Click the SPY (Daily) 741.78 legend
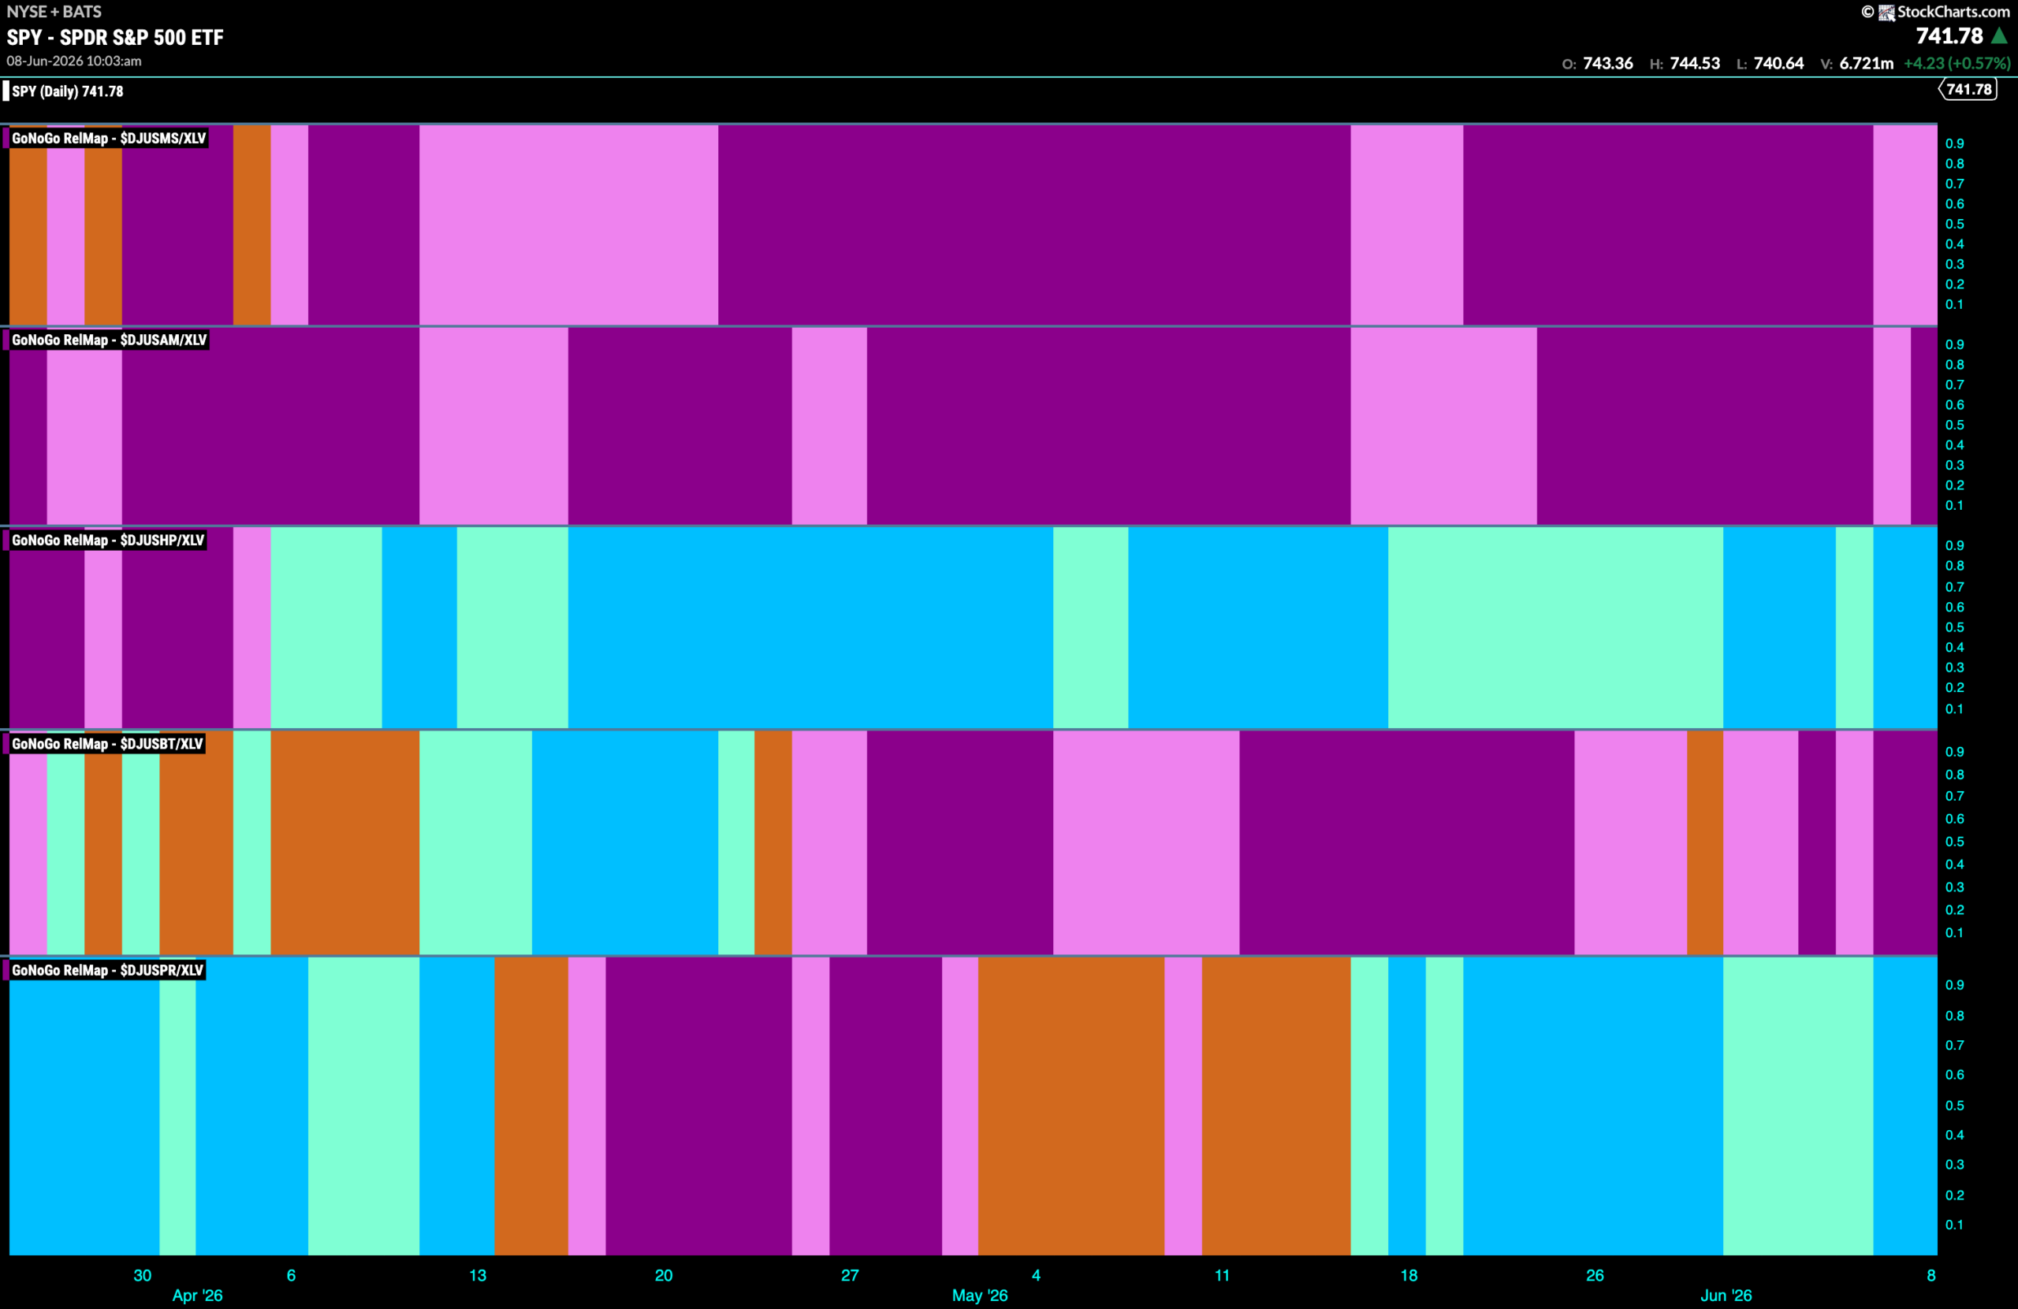The image size is (2018, 1309). click(67, 91)
